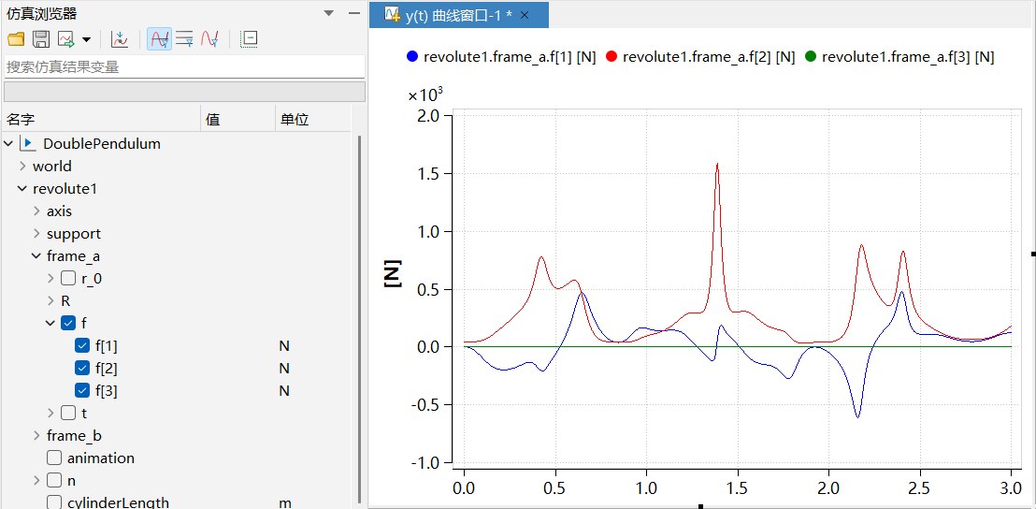Expand the world tree node
The width and height of the screenshot is (1036, 509).
[x=22, y=167]
